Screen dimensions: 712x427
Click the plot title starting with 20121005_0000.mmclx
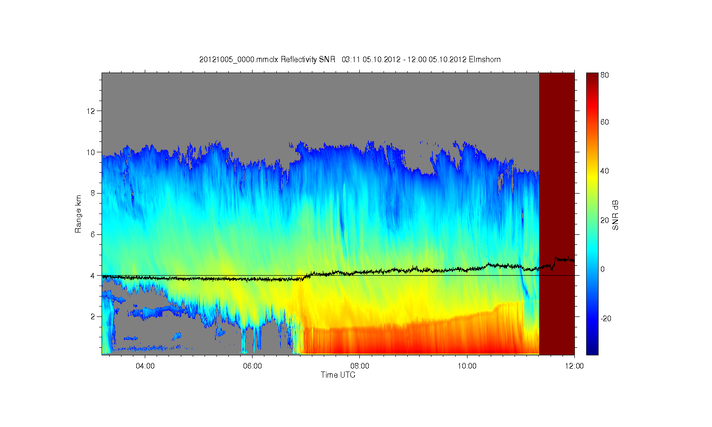350,59
